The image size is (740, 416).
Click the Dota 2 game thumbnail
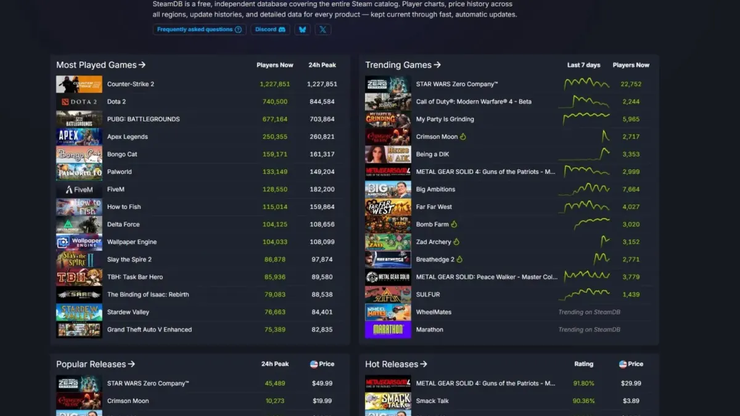click(x=79, y=102)
